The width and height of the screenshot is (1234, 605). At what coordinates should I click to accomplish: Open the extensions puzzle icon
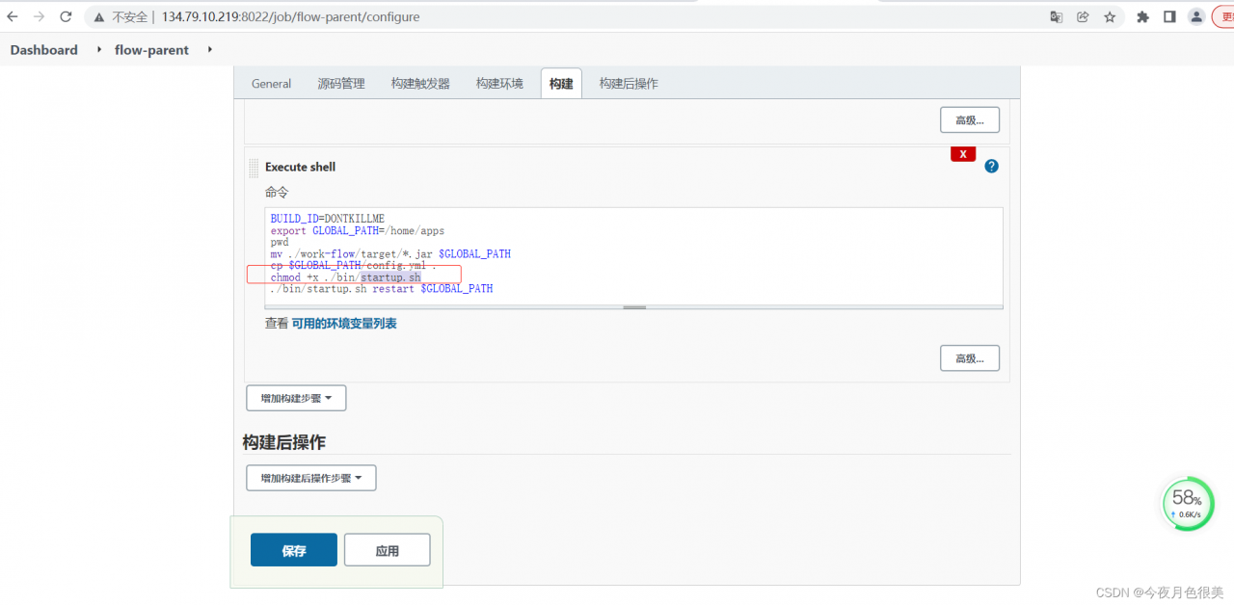tap(1143, 16)
